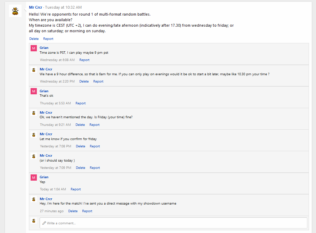
Task: Click your avatar beside the comment box
Action: (x=34, y=221)
